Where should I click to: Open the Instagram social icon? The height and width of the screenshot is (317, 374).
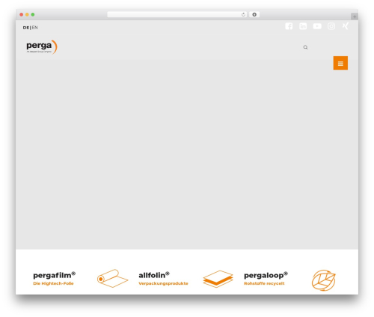pos(331,26)
